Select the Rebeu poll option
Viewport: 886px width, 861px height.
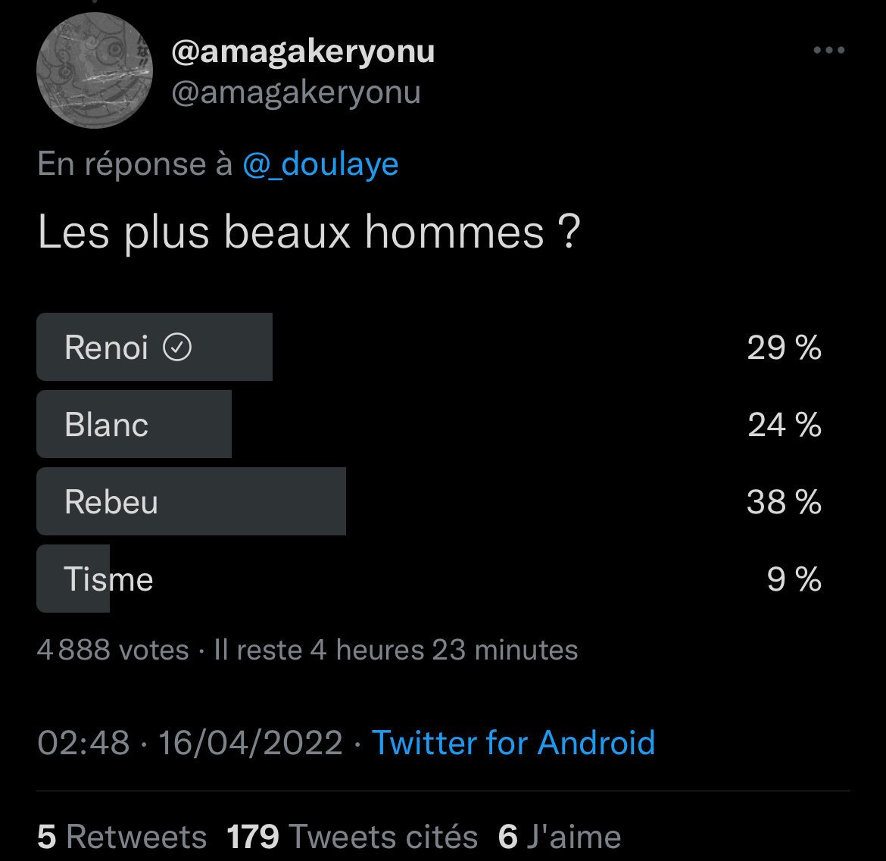[429, 501]
